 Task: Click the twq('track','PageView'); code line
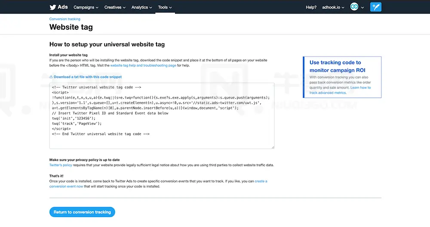[x=77, y=124]
